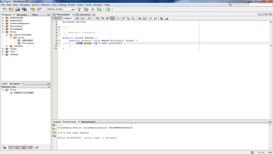Toggle Highlight Search in editor toolbar
Screen dimensions: 273x154
[x=113, y=18]
